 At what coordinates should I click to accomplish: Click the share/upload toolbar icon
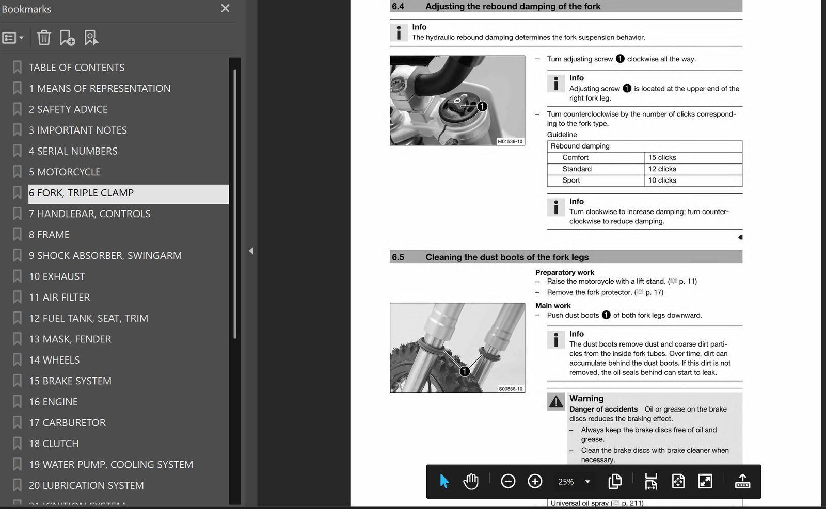coord(742,481)
